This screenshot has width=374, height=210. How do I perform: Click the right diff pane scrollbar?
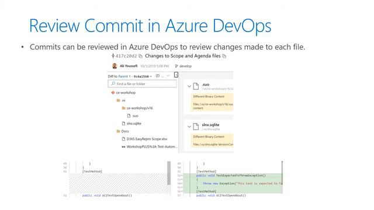coord(282,172)
